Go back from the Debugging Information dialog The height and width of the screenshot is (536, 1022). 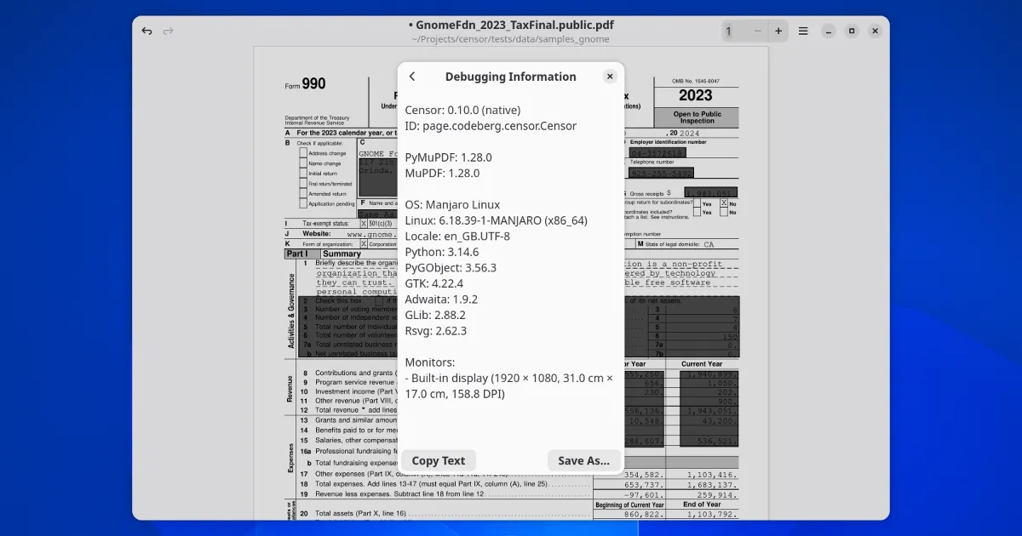pyautogui.click(x=412, y=77)
